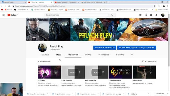Open the notifications bell

[156, 15]
